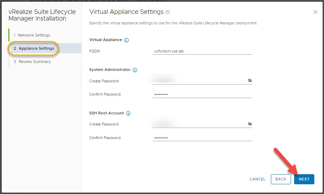
Task: Click SSH Root Account Create Password field
Action: tap(198, 124)
